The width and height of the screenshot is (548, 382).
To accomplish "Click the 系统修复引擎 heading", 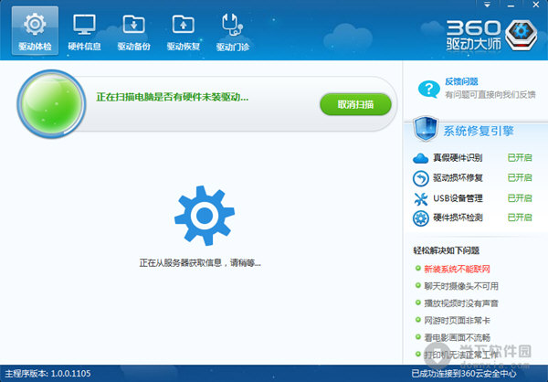I will coord(479,132).
